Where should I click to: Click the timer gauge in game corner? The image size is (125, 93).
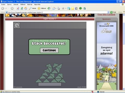17,25
